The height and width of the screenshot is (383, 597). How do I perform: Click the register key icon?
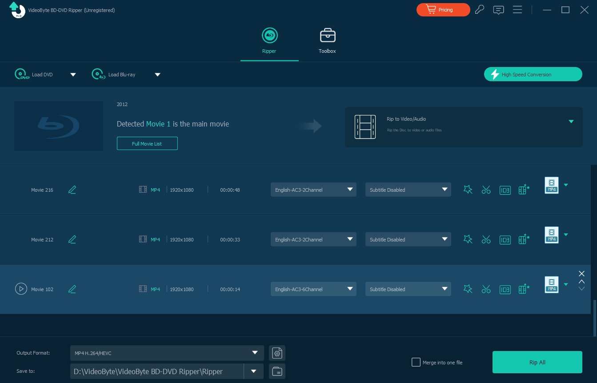click(479, 10)
